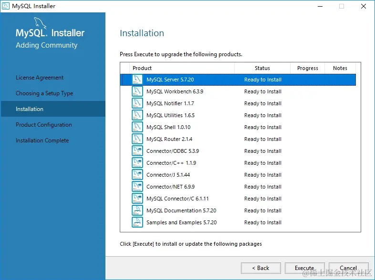Select the MySQL Workbench 6.3.9 row
The image size is (375, 280).
click(238, 91)
